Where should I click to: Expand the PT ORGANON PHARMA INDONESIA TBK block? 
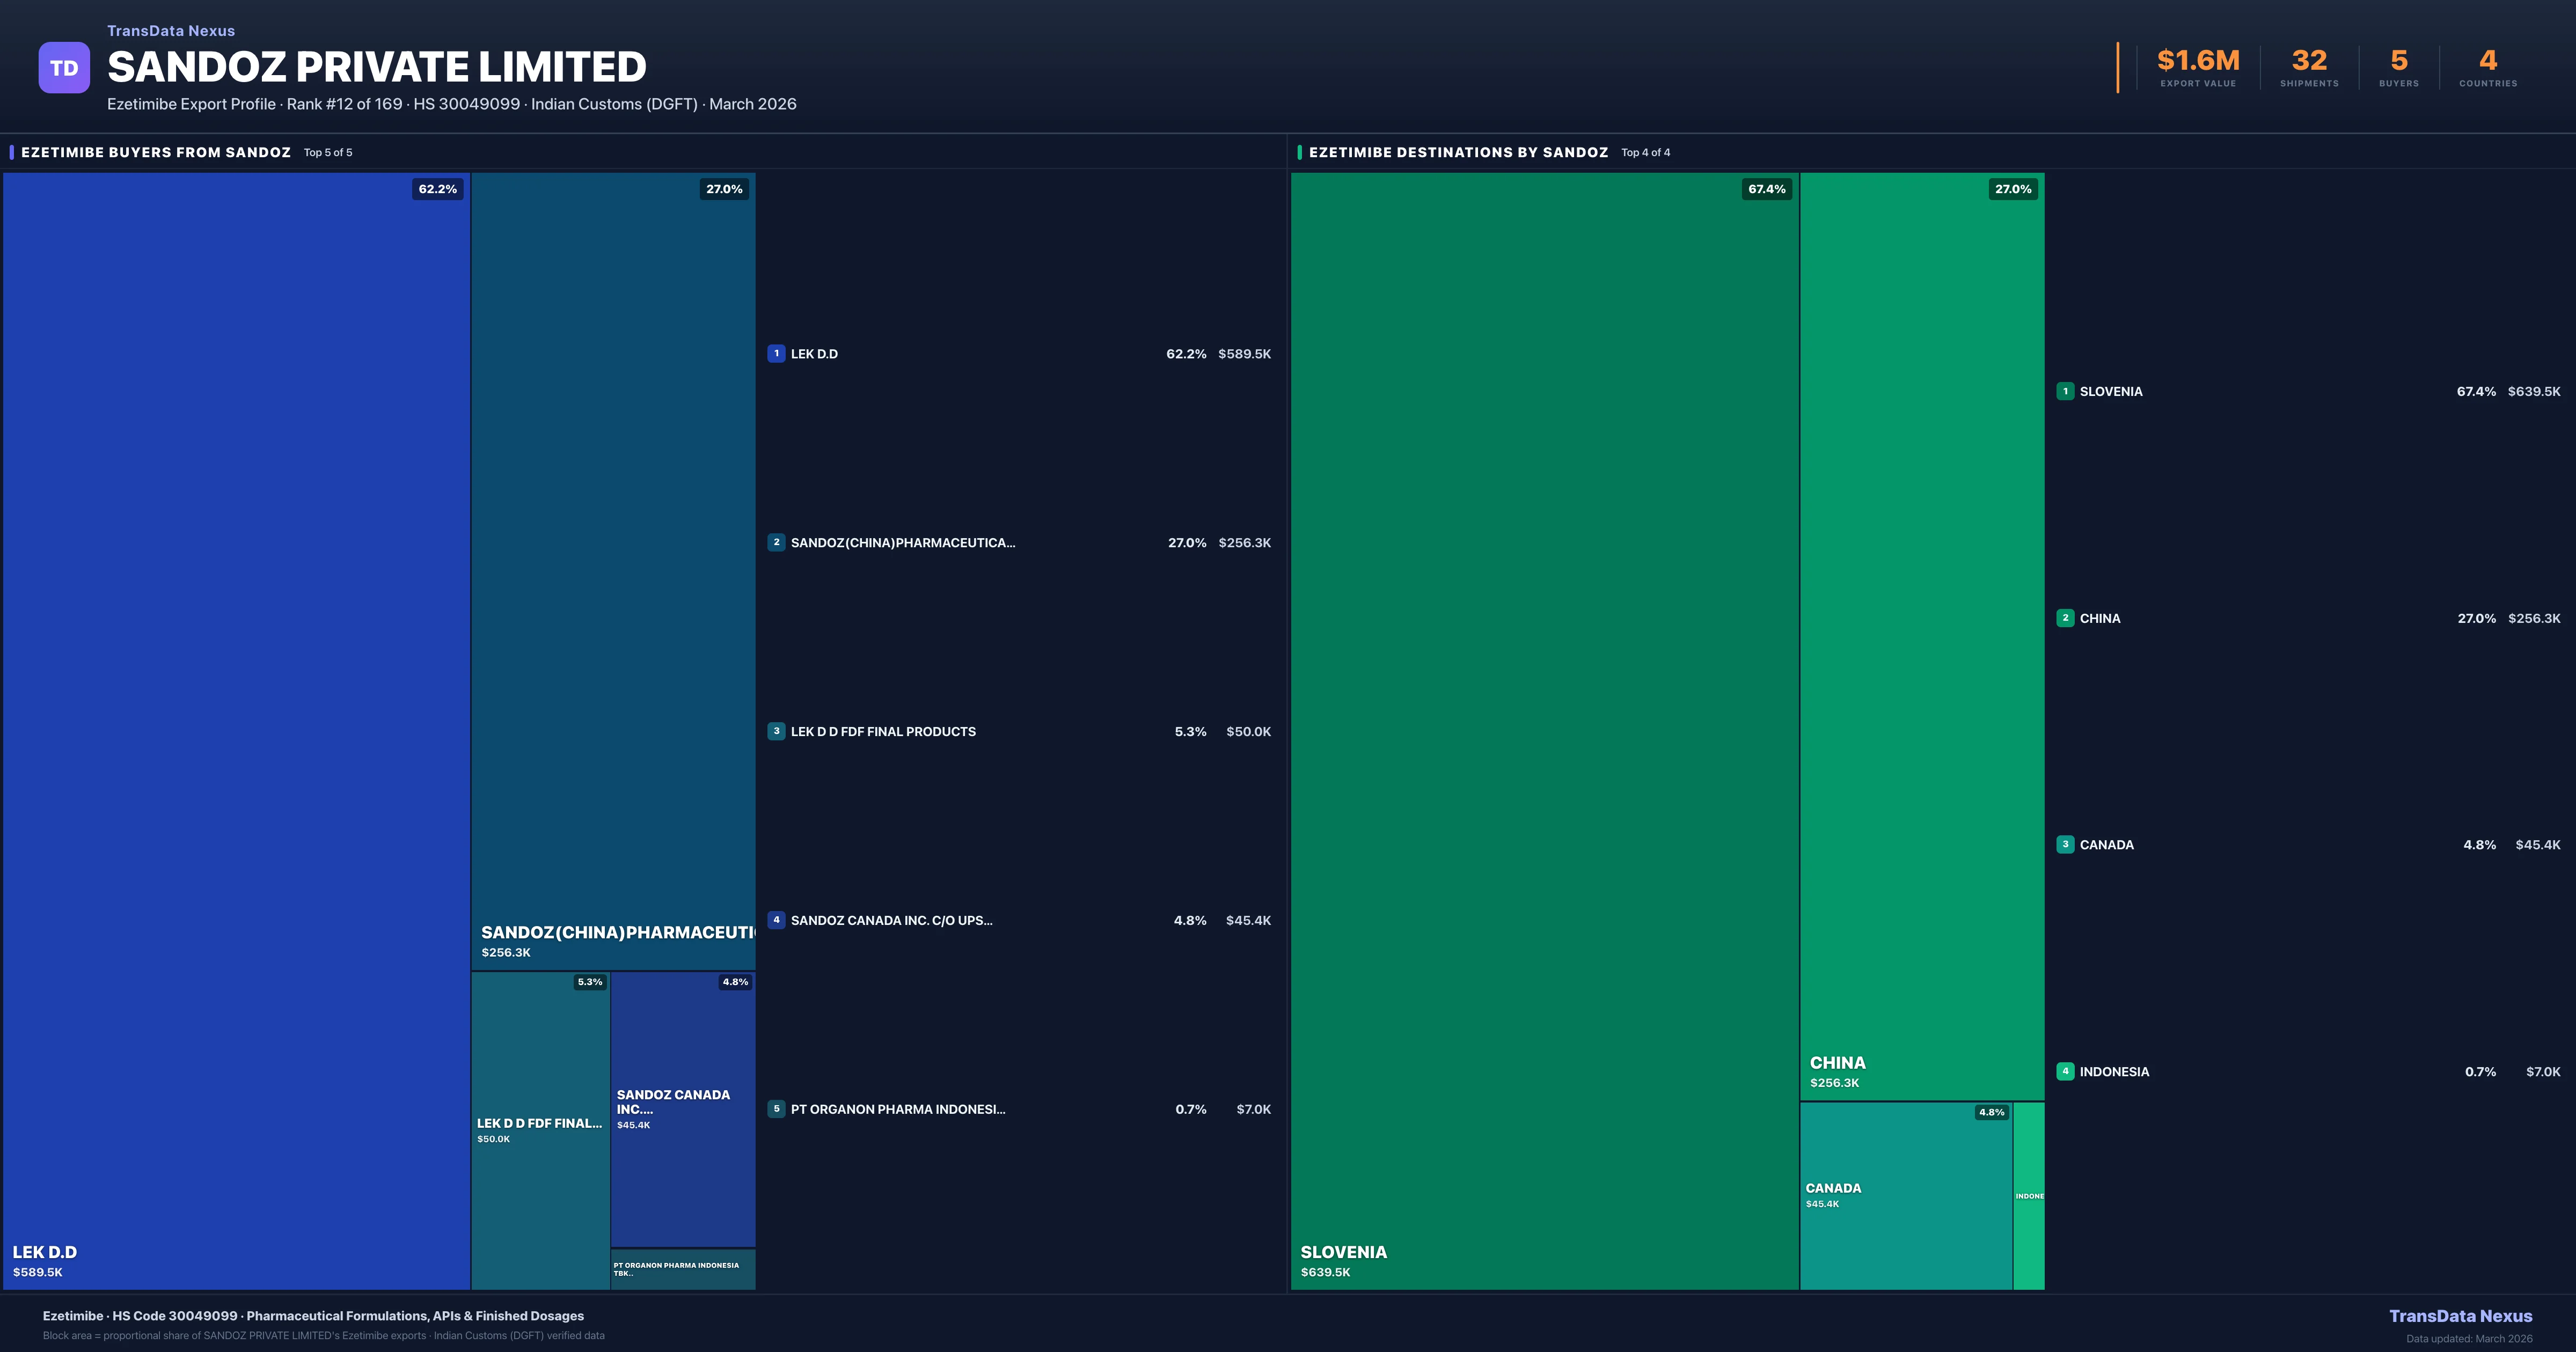coord(683,1269)
